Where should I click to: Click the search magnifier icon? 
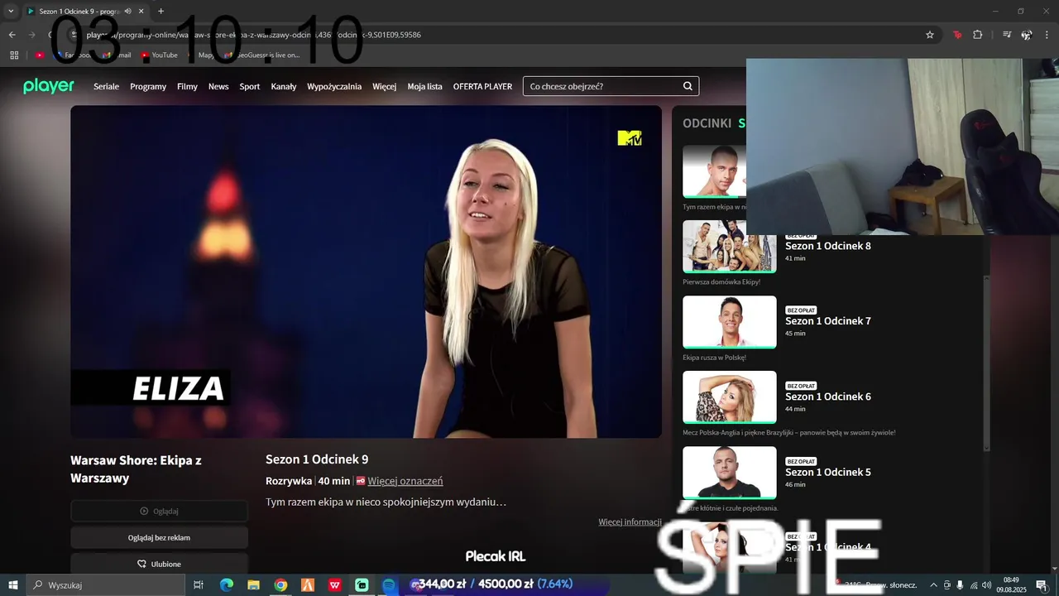point(688,86)
